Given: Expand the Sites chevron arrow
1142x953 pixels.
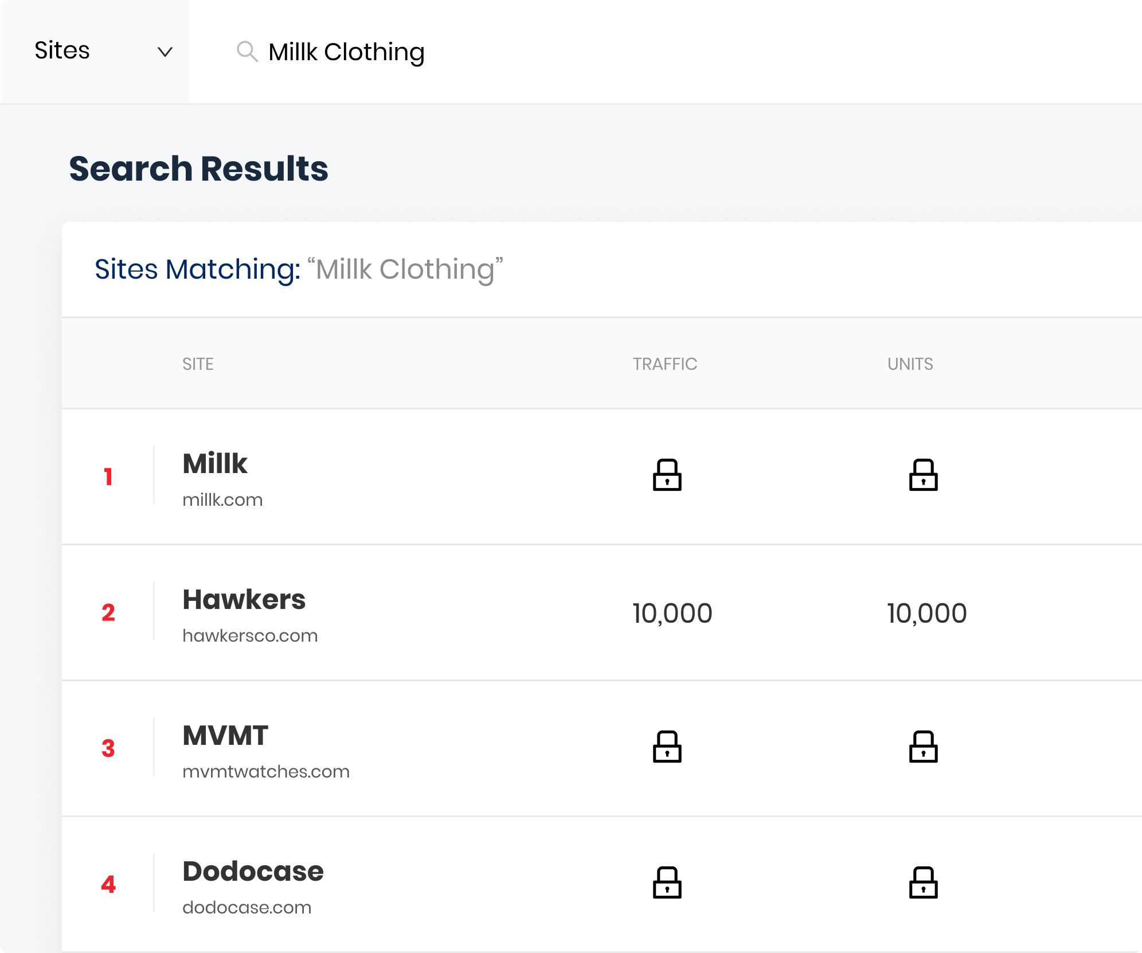Looking at the screenshot, I should coord(165,52).
